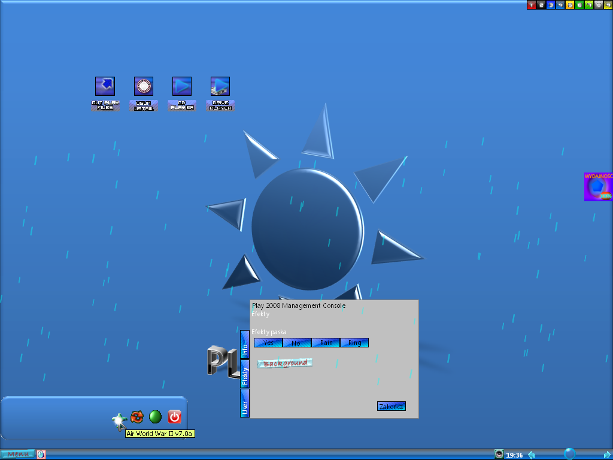Set Efekty paska to No
The height and width of the screenshot is (460, 613).
coord(297,343)
